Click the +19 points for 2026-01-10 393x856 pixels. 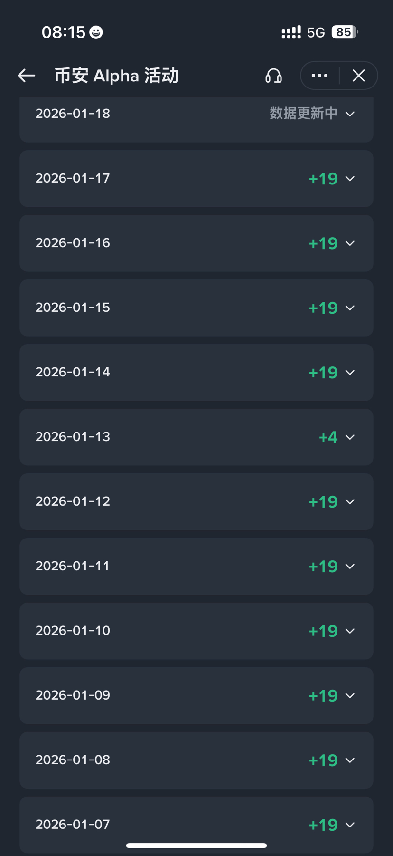[x=323, y=631]
